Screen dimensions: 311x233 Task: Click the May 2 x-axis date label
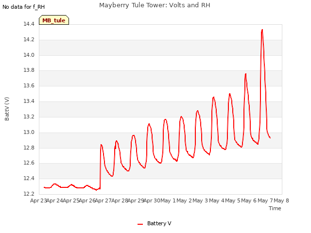pos(184,201)
